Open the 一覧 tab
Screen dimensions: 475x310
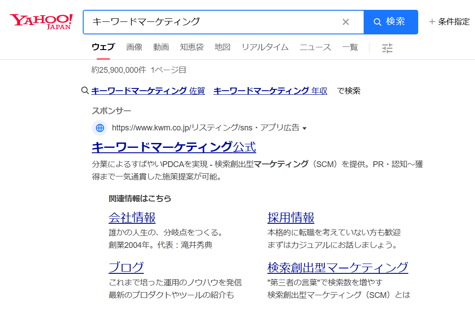tap(350, 47)
